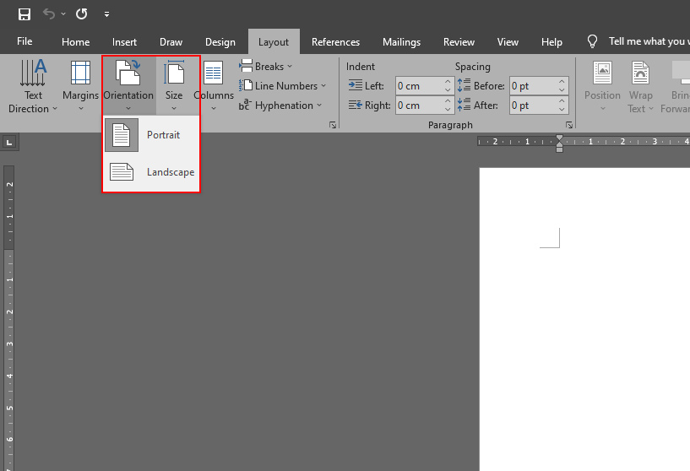
Task: Click the Position button
Action: tap(602, 86)
